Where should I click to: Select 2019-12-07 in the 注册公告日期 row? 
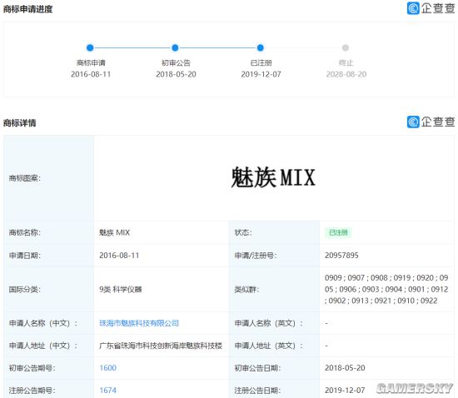click(x=345, y=391)
